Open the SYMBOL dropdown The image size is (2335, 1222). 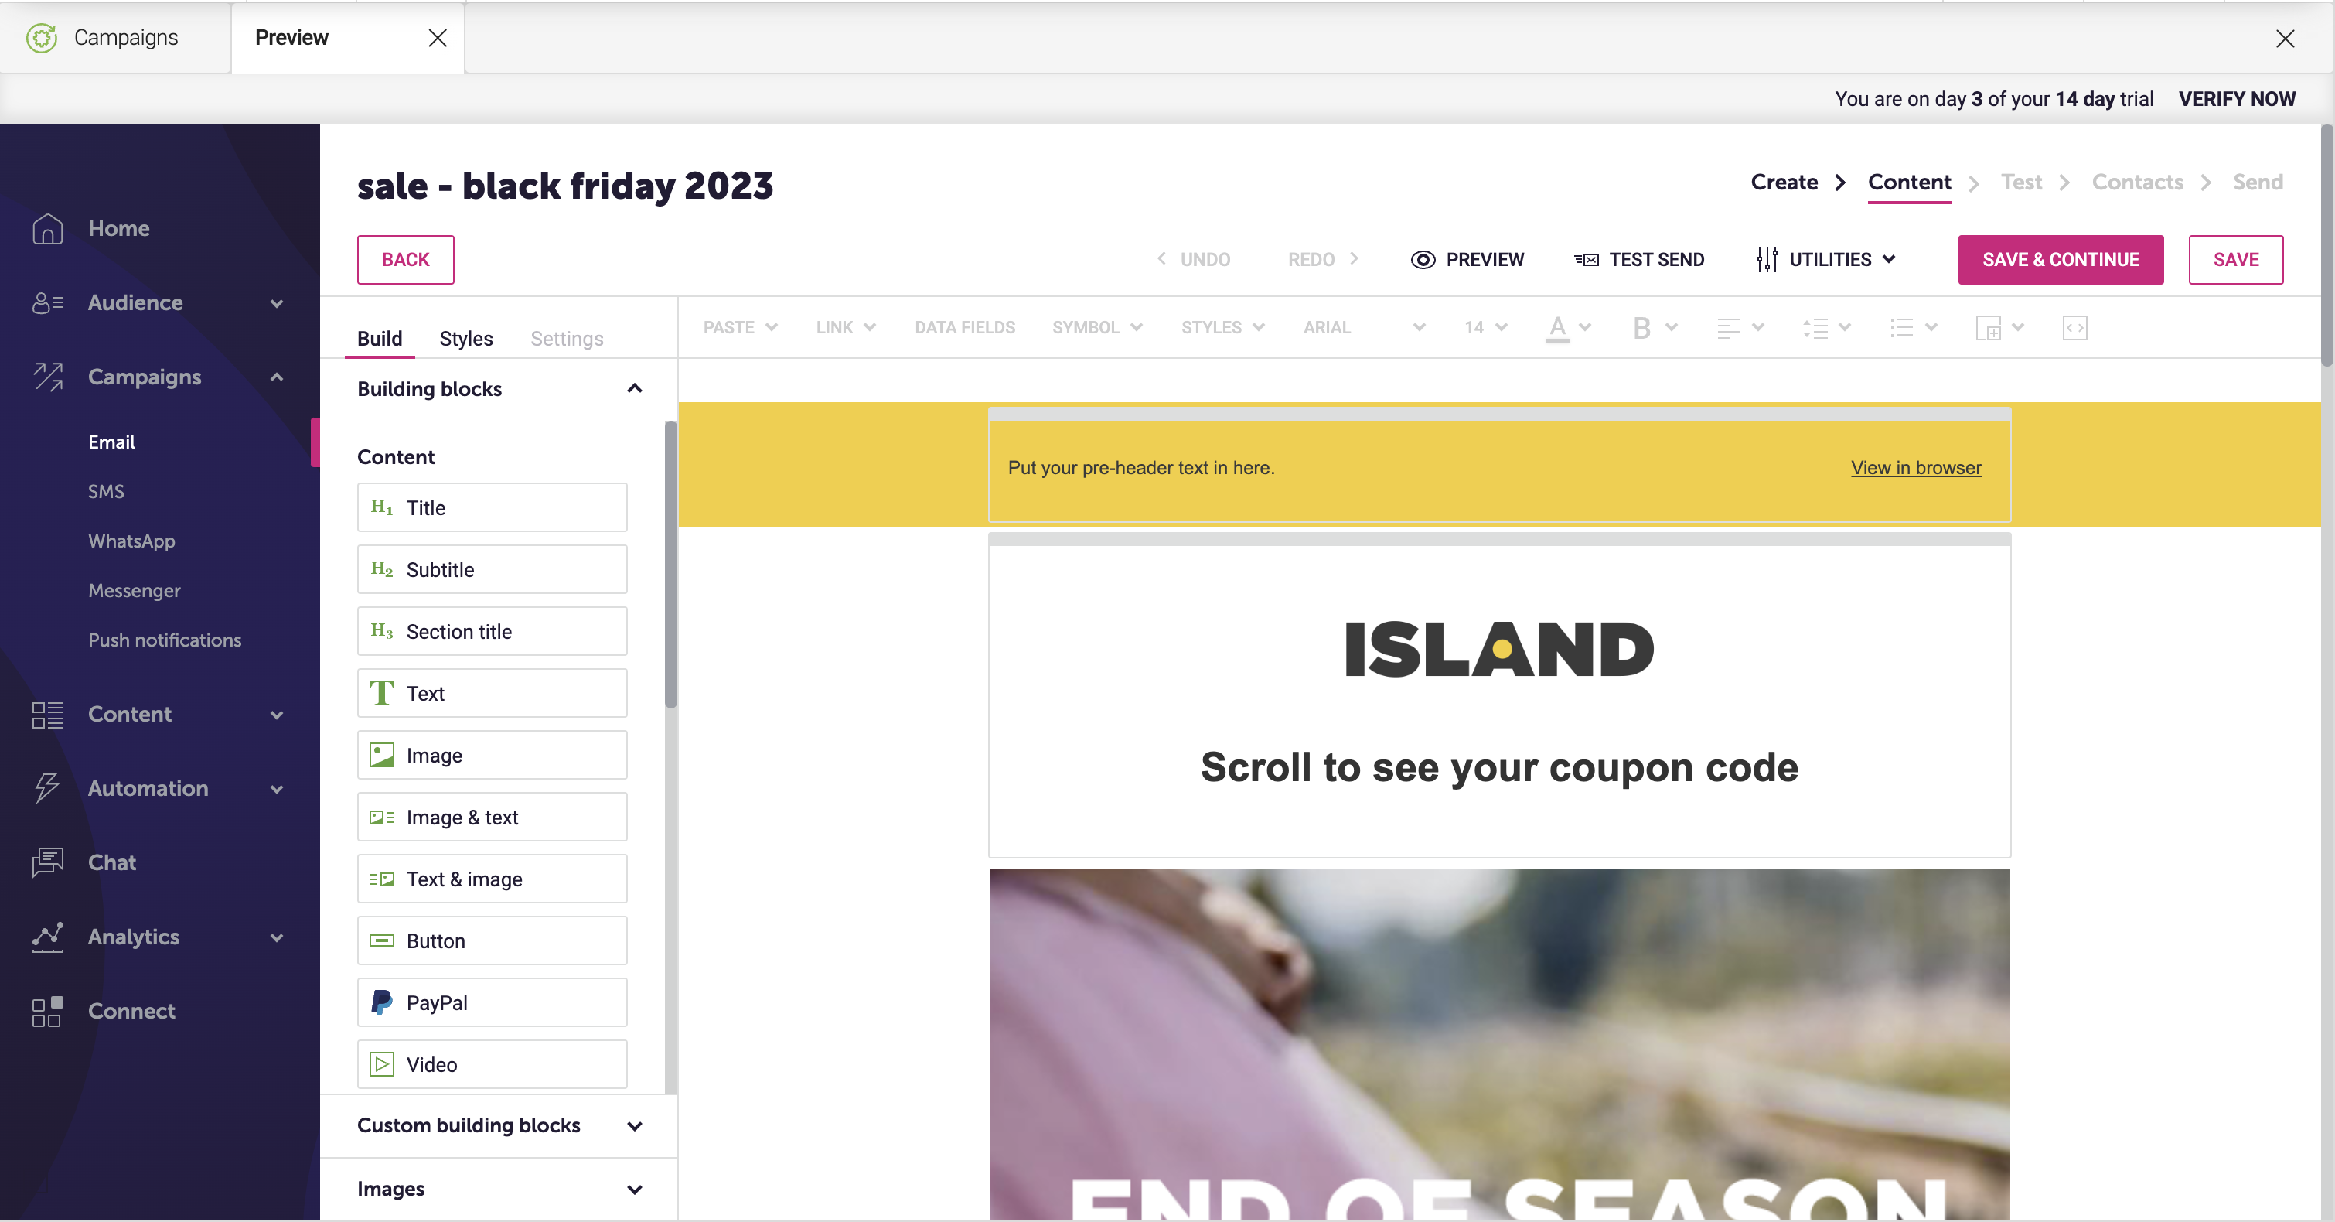(x=1098, y=326)
